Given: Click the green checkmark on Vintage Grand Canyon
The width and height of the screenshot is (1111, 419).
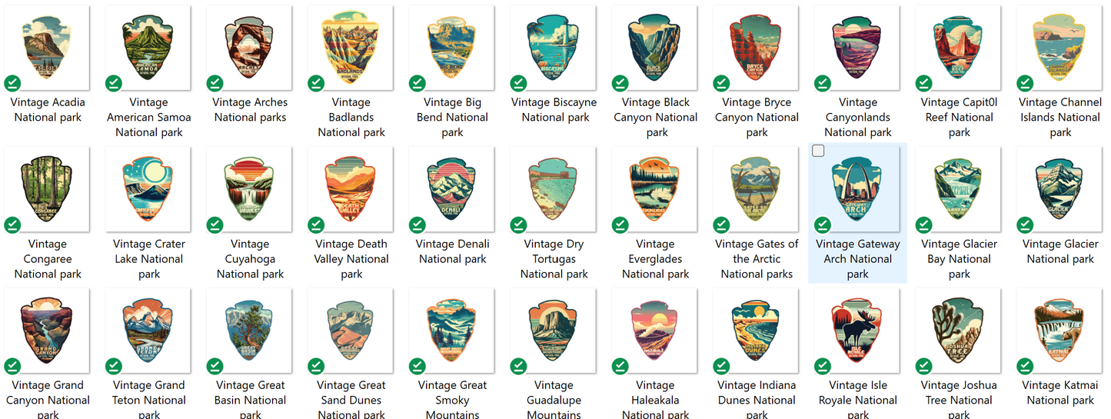Looking at the screenshot, I should (12, 366).
